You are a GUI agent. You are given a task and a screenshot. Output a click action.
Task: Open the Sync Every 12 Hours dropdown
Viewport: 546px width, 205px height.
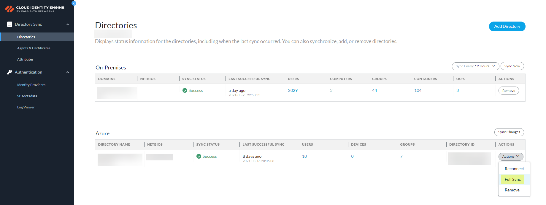point(475,66)
